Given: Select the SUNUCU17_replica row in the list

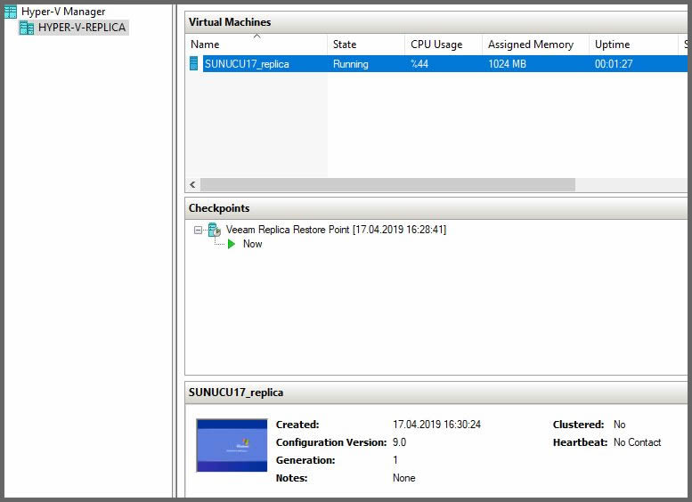Looking at the screenshot, I should pyautogui.click(x=247, y=64).
